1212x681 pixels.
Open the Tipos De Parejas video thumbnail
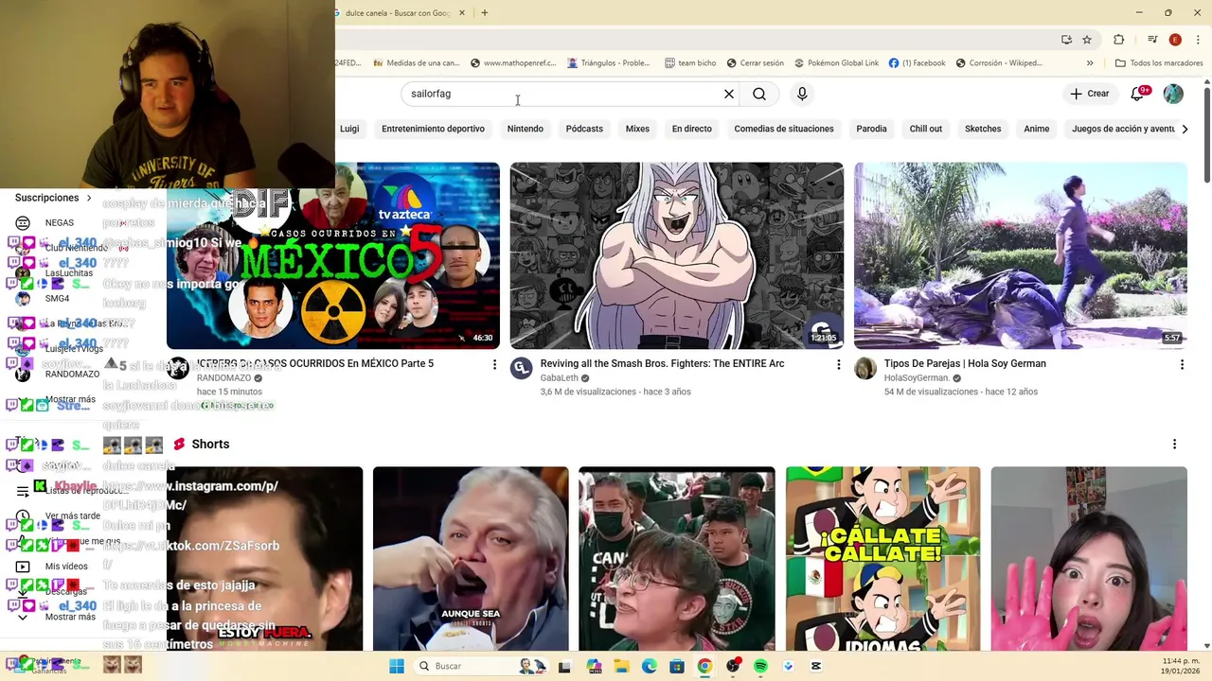click(1021, 255)
